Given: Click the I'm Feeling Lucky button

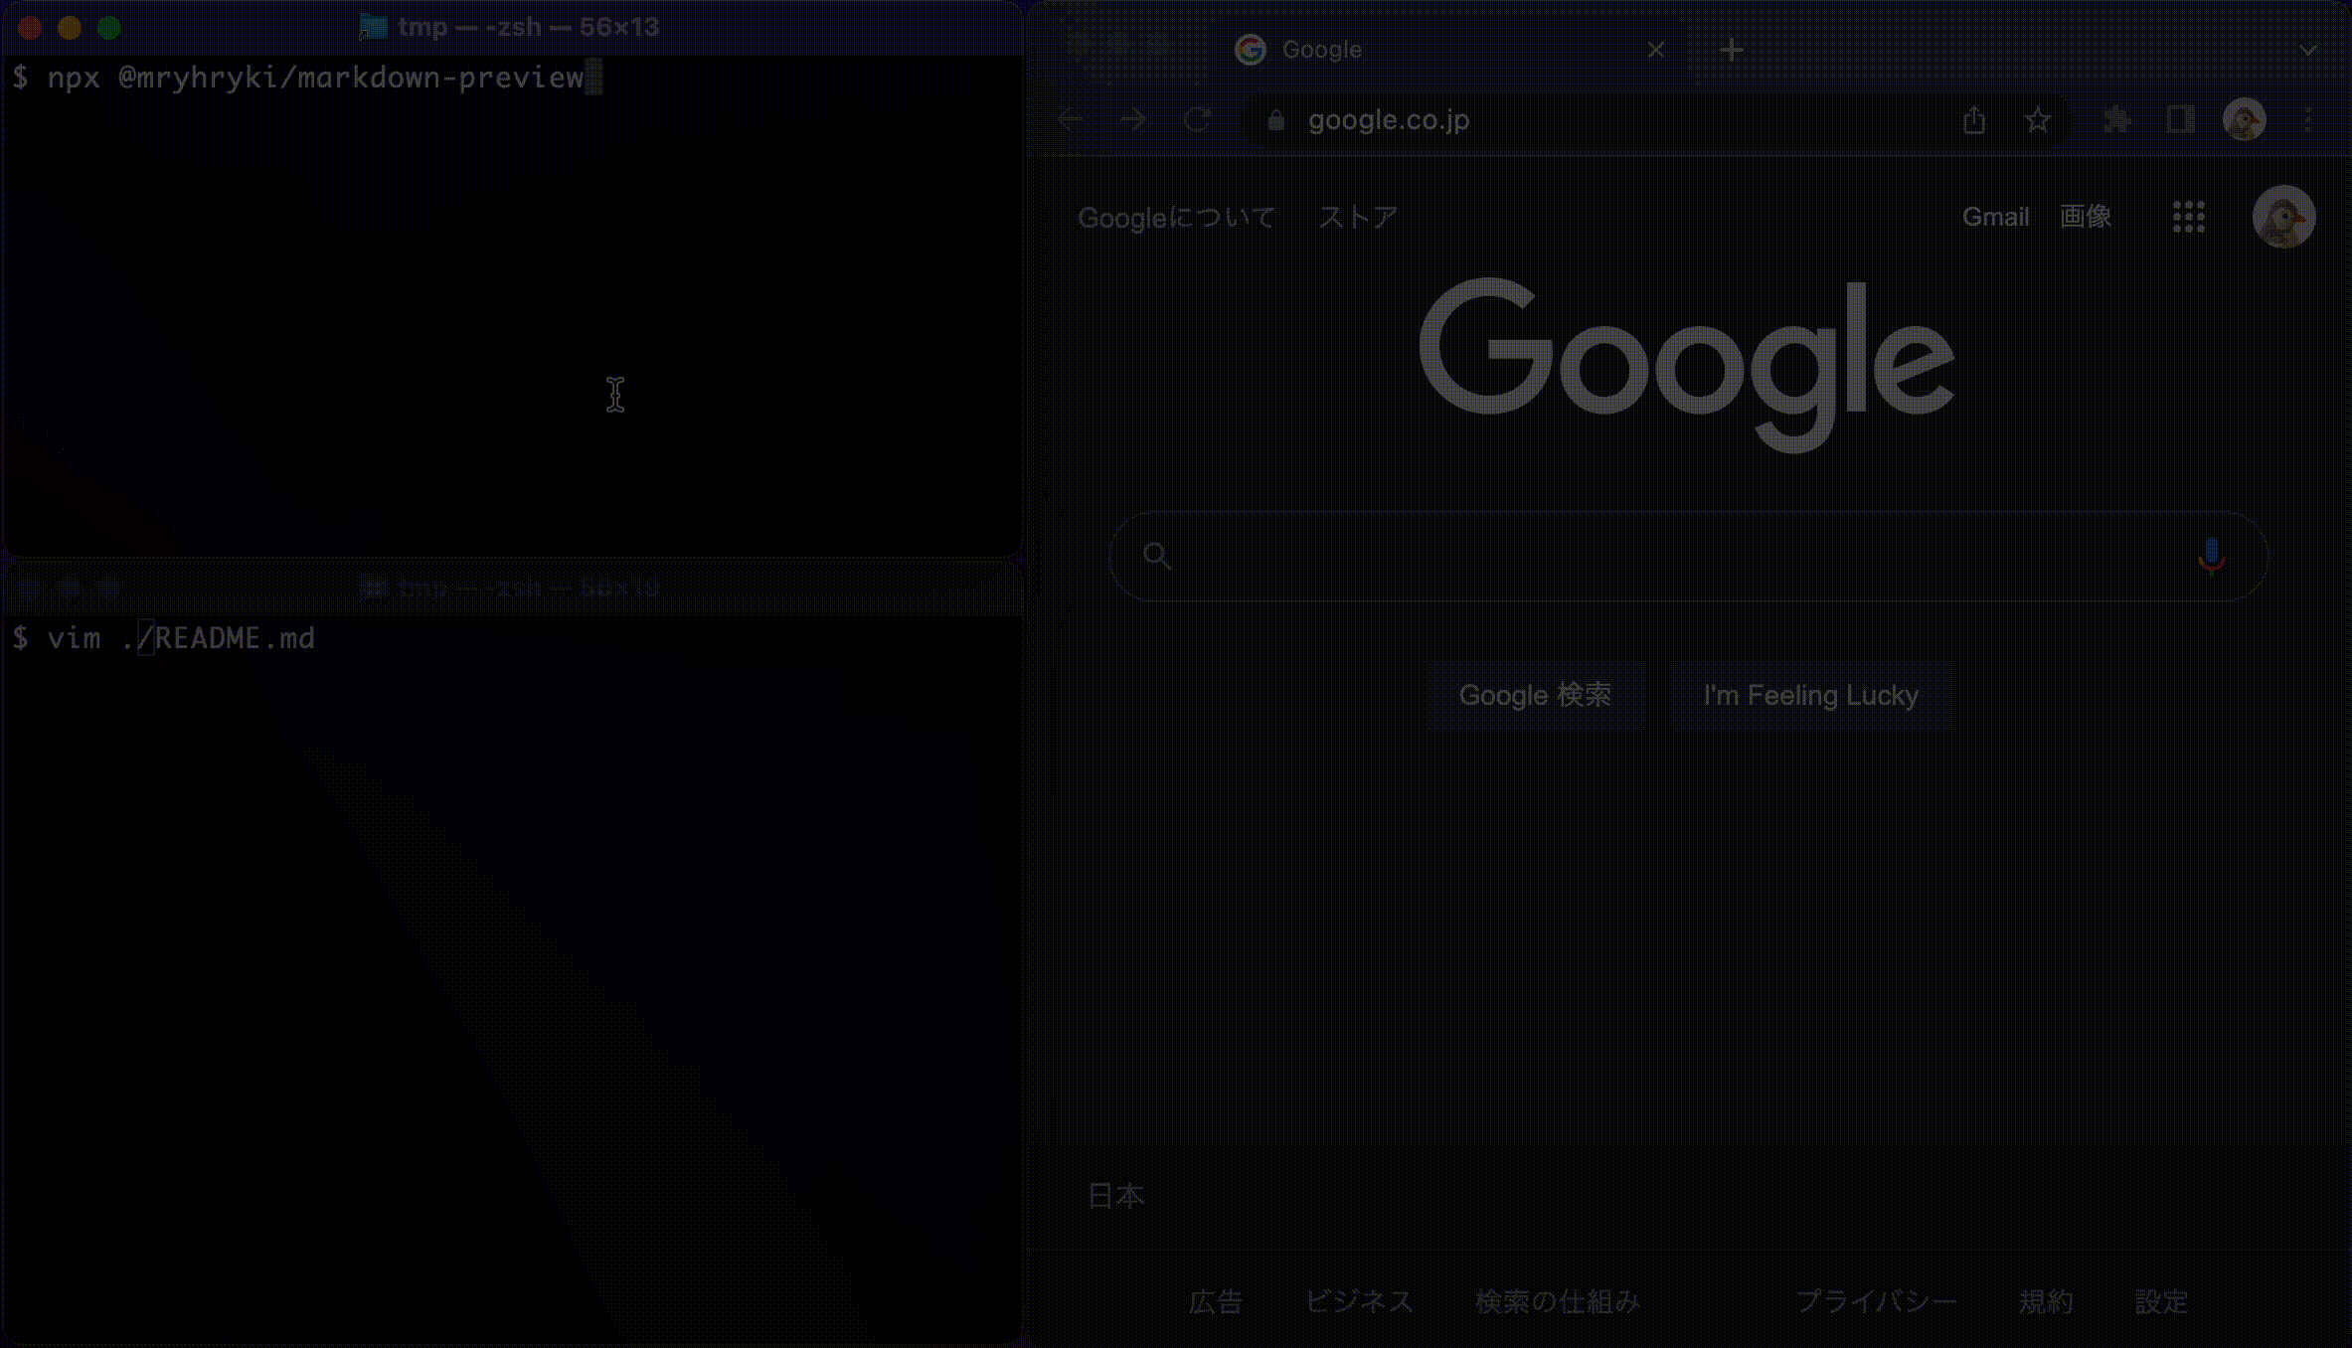Looking at the screenshot, I should pos(1810,695).
